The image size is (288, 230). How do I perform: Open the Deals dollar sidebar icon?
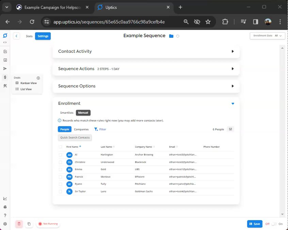(5, 77)
